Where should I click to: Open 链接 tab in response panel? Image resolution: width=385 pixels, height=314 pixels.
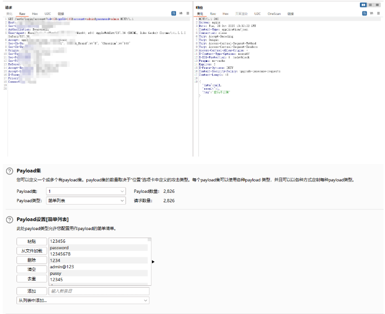point(291,14)
